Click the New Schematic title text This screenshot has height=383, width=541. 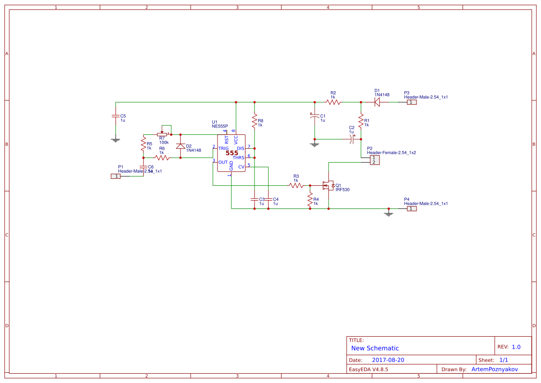tap(375, 348)
